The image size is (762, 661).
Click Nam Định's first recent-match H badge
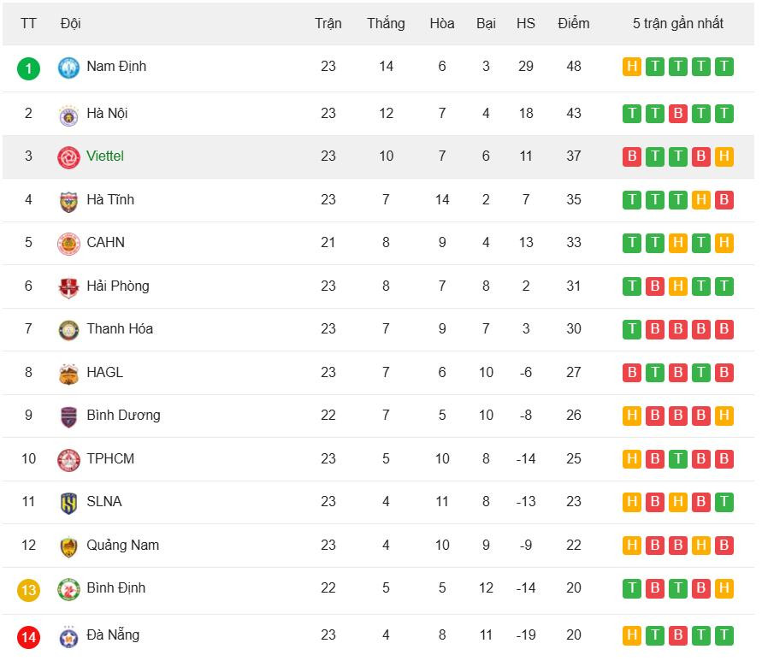click(x=632, y=67)
